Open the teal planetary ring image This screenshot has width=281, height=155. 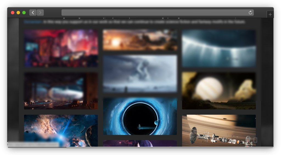coord(219,48)
